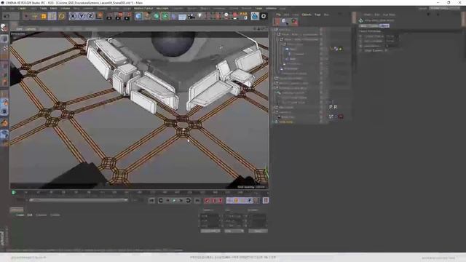
Task: Open the Object Manager Objects menu
Action: pos(307,15)
